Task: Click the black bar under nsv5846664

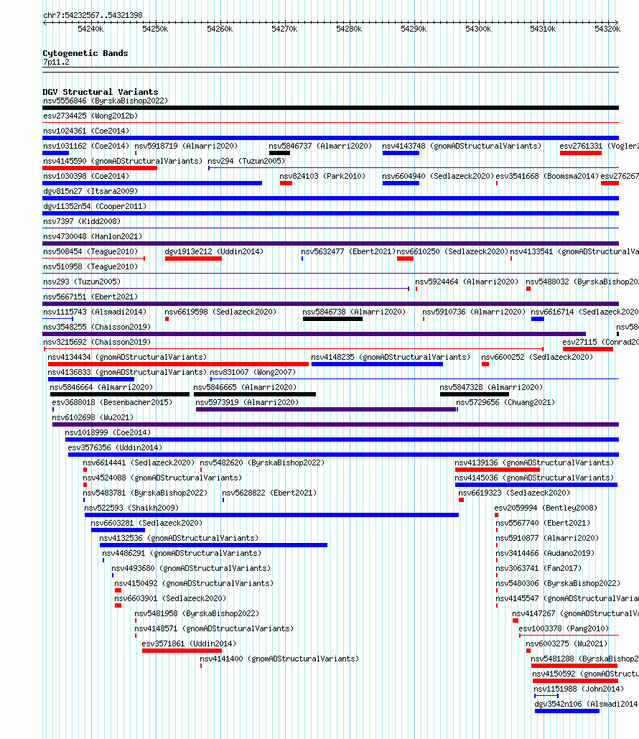Action: [120, 394]
